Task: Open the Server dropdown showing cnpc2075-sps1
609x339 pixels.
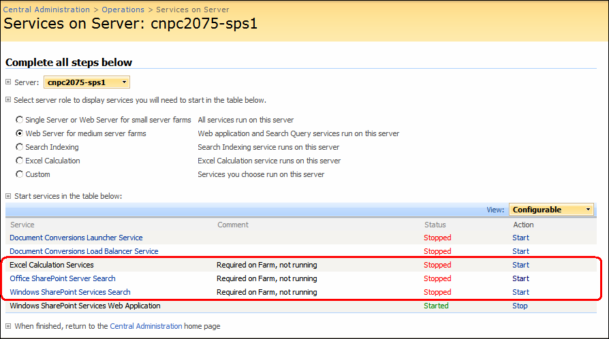Action: [x=87, y=82]
